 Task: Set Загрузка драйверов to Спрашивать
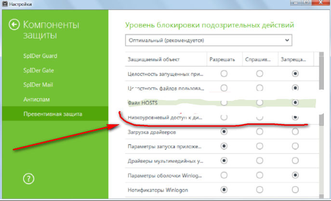[260, 131]
